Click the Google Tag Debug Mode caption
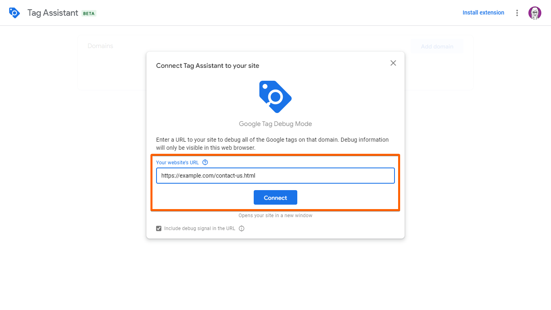 pyautogui.click(x=275, y=124)
